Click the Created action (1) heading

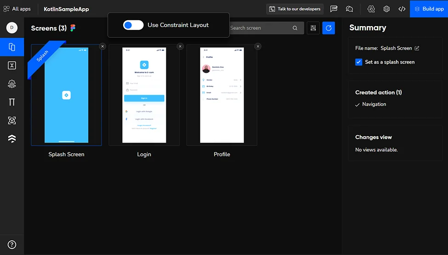[378, 92]
